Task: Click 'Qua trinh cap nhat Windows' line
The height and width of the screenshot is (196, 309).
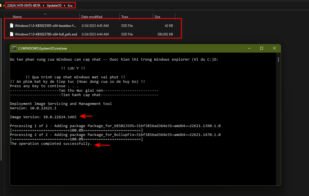Action: 75,77
